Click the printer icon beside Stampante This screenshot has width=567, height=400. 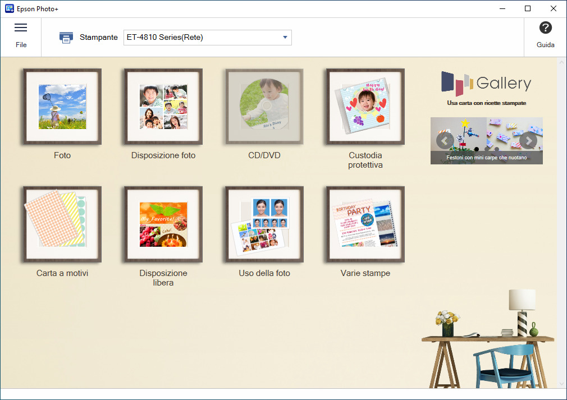(66, 38)
